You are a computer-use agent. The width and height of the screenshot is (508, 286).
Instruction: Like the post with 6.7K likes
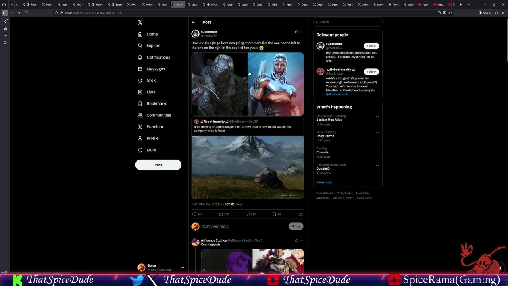click(250, 214)
